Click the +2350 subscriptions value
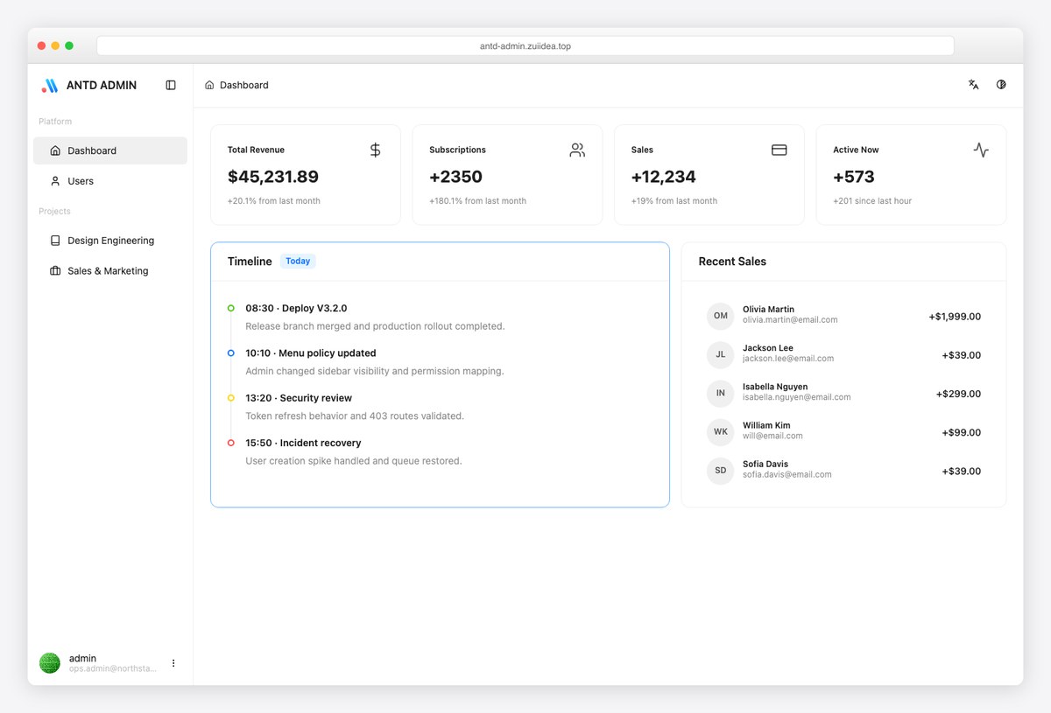Screen dimensions: 1051x713 click(x=455, y=177)
